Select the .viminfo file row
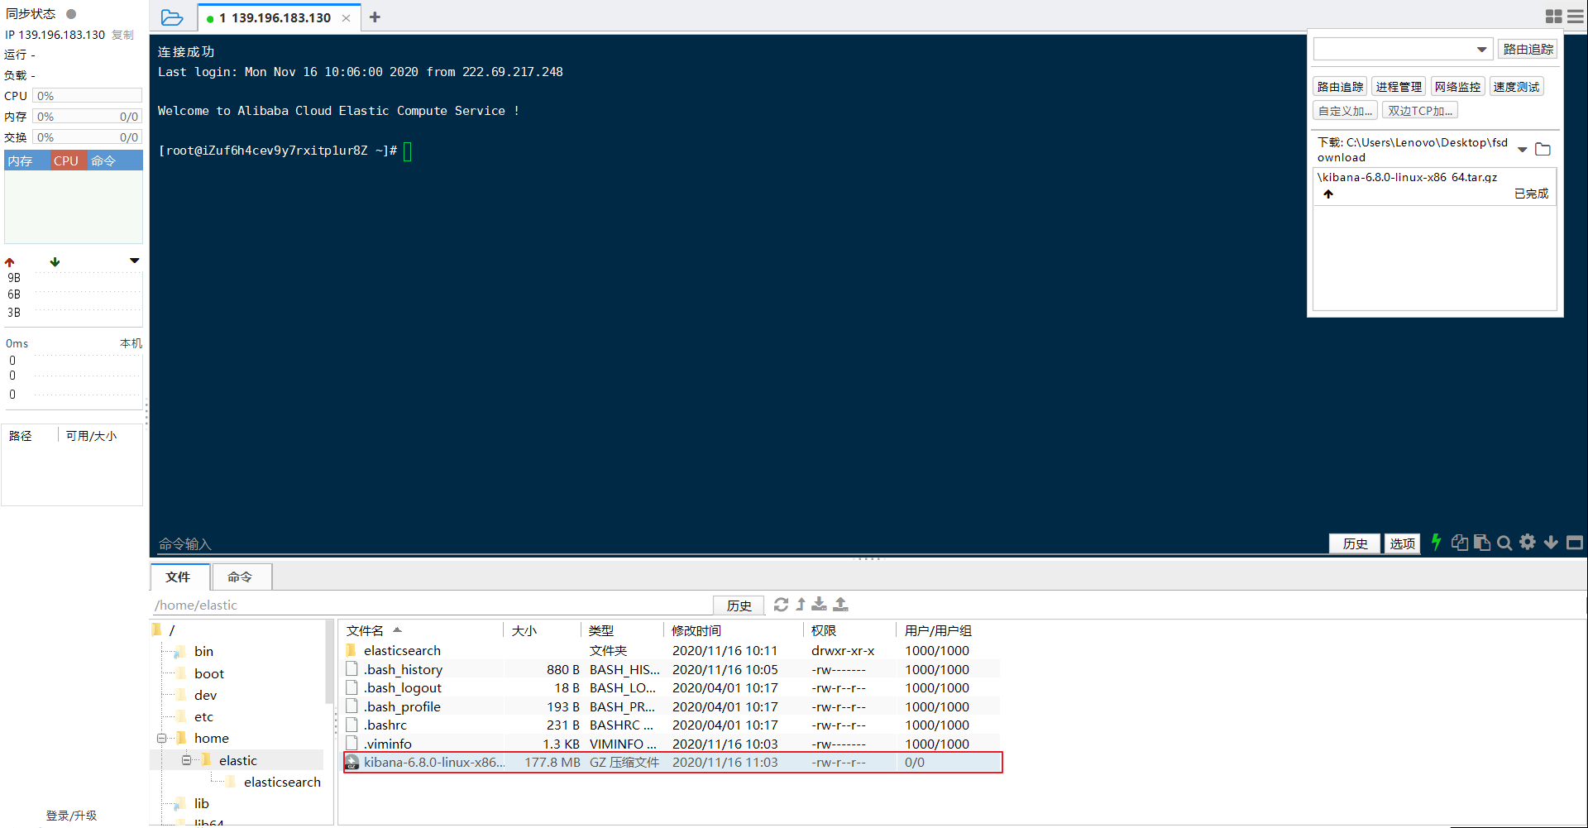 click(x=672, y=744)
